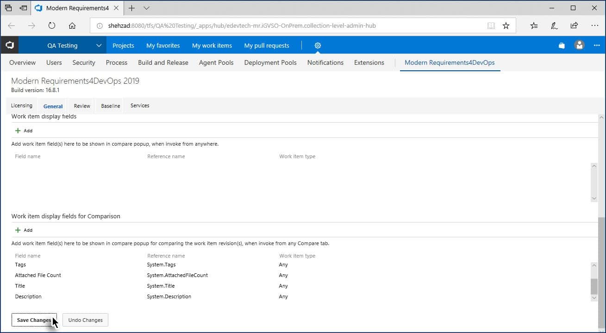The width and height of the screenshot is (606, 333).
Task: Click site information icon in address bar
Action: coord(99,26)
